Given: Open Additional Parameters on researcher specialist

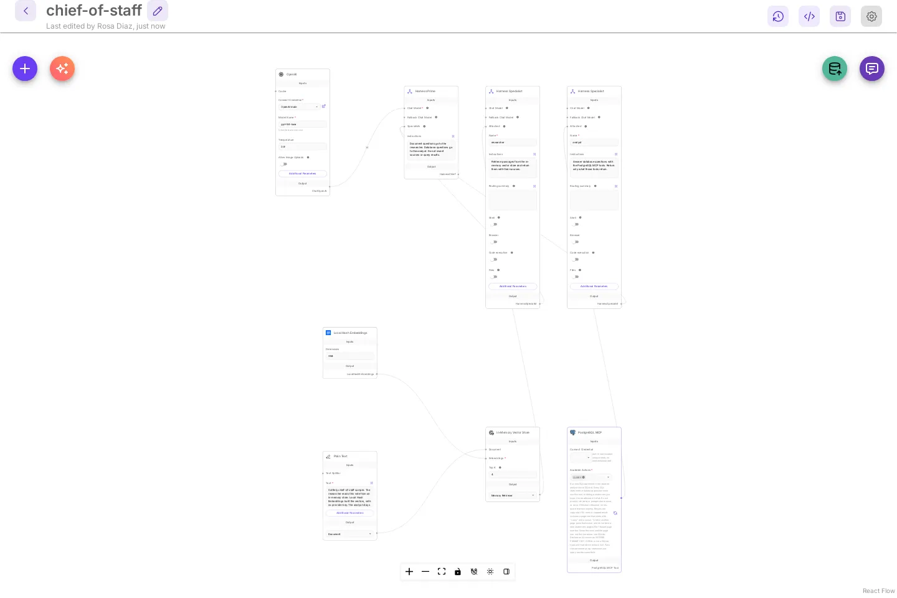Looking at the screenshot, I should tap(513, 287).
